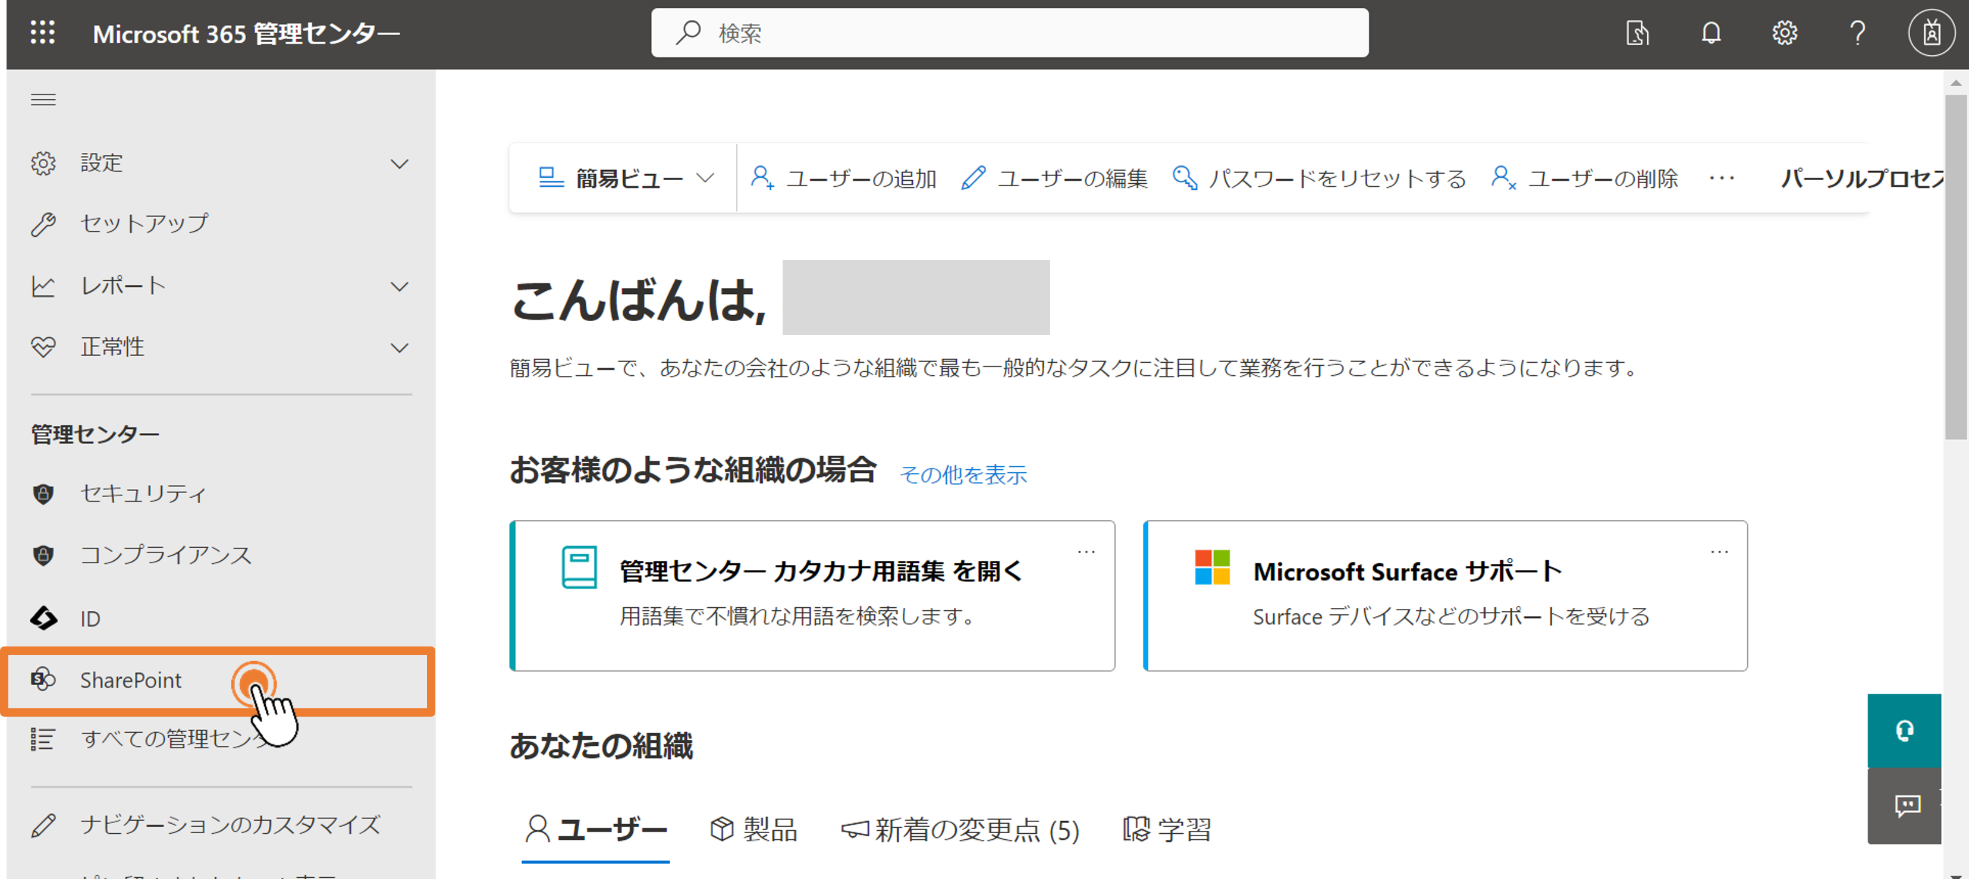This screenshot has width=1969, height=879.
Task: Open 管理センター カタカナ用語集 を開く card
Action: click(x=812, y=596)
